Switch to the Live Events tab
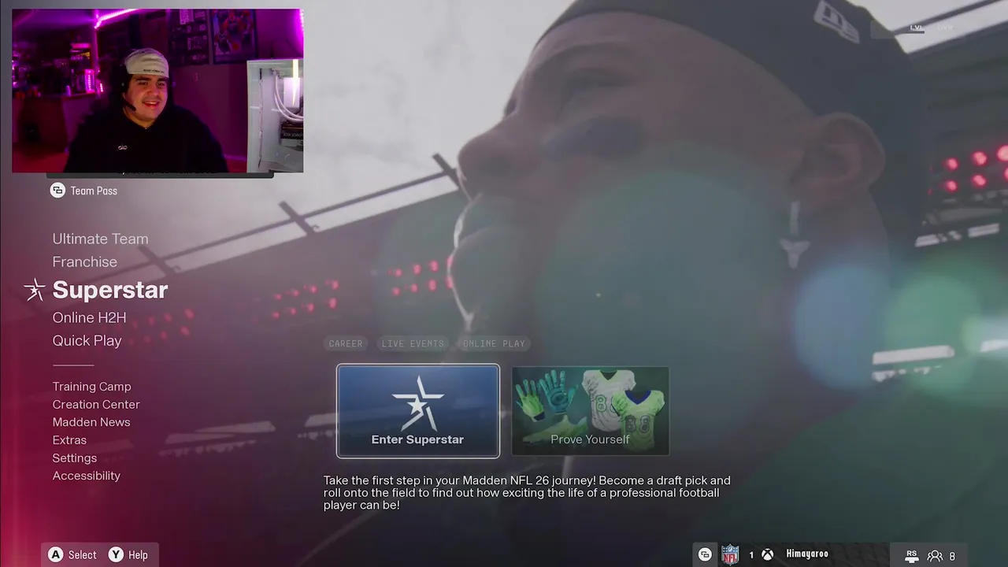The image size is (1008, 567). pos(413,343)
